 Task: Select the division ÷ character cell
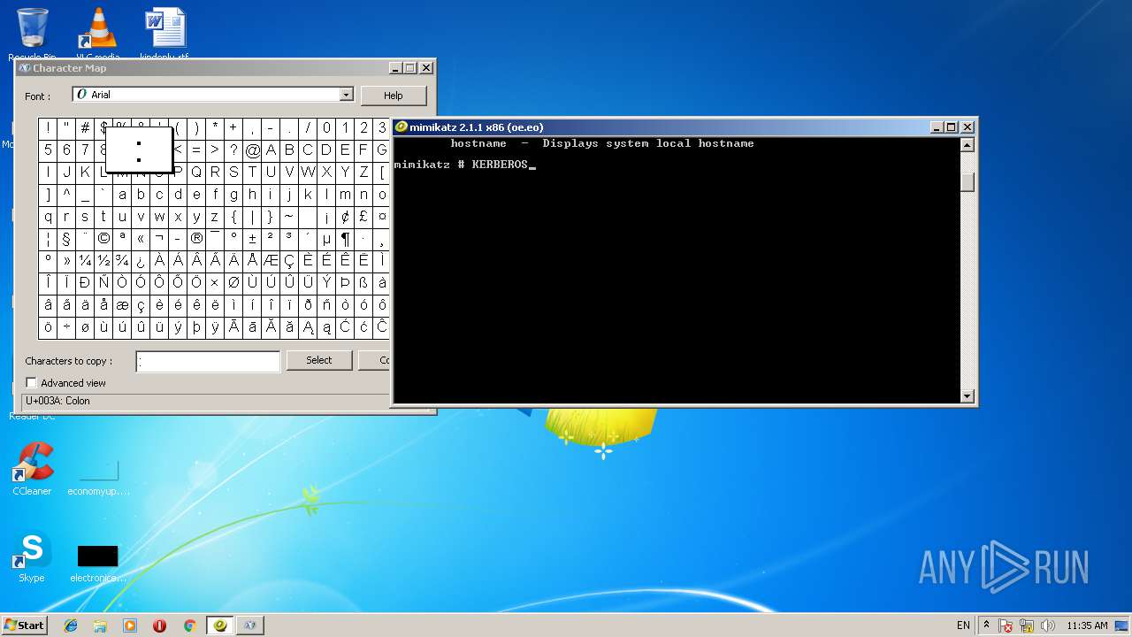pos(66,327)
